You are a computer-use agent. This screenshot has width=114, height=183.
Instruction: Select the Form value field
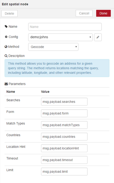click(x=64, y=113)
